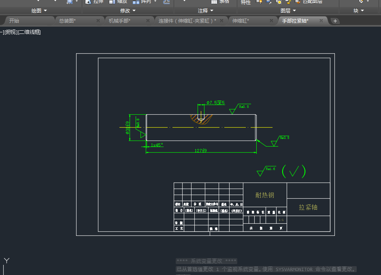The image size is (381, 275).
Task: Click the layer lightbulb turn-on icon
Action: click(259, 2)
